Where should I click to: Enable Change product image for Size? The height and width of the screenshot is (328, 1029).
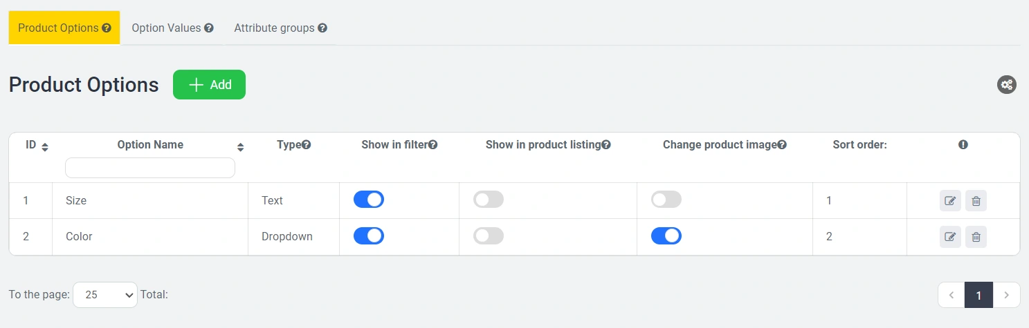tap(666, 200)
